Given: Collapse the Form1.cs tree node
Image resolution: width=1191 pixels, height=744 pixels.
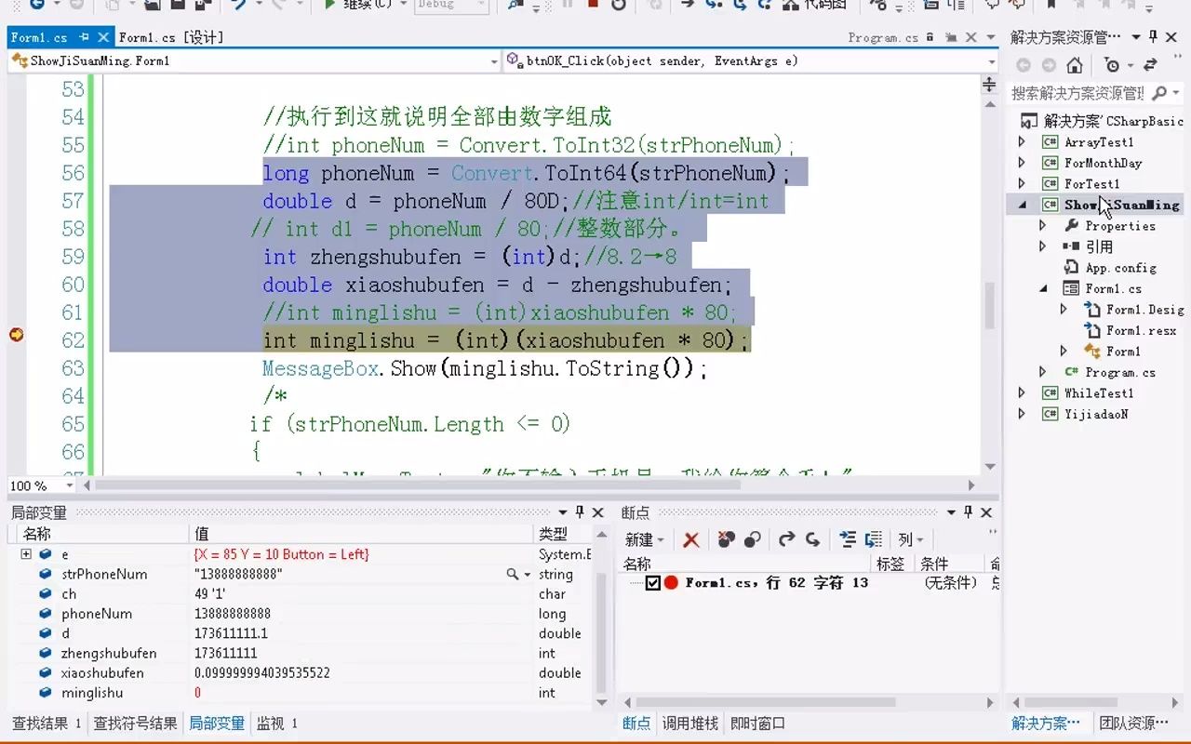Looking at the screenshot, I should click(x=1043, y=288).
